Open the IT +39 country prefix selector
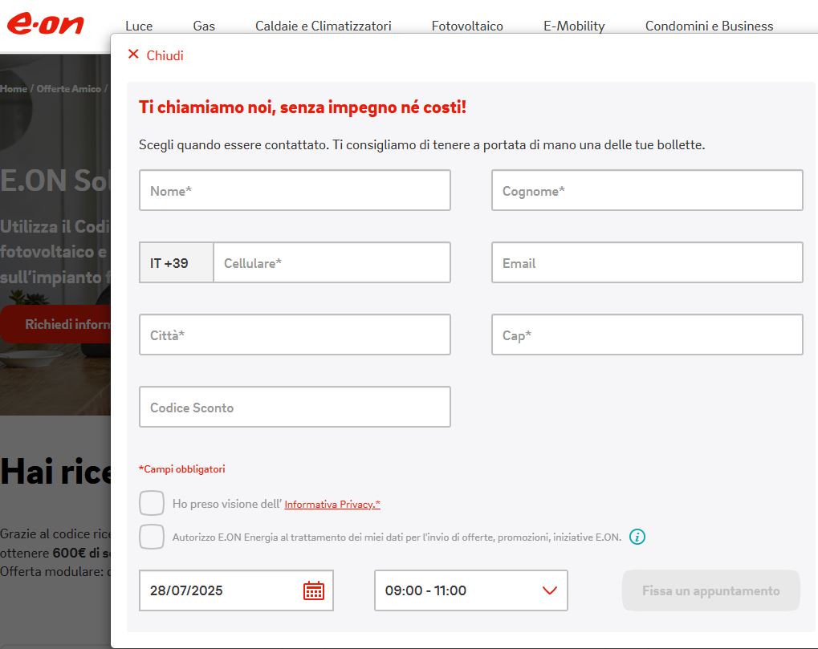This screenshot has width=818, height=649. coord(177,262)
